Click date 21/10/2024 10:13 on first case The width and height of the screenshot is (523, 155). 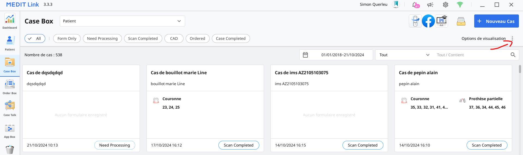click(42, 145)
